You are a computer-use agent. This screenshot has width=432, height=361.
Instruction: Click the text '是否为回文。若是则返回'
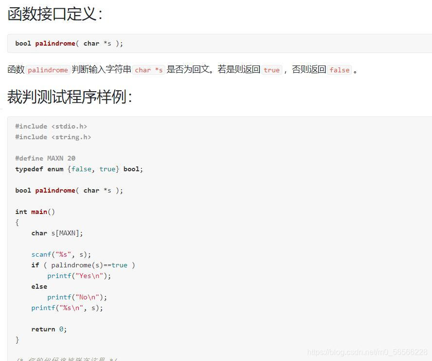click(x=213, y=69)
